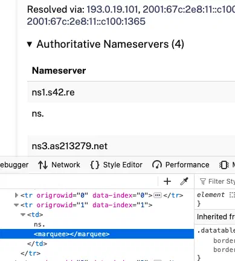Expand the tr data-index="0" node

point(16,195)
